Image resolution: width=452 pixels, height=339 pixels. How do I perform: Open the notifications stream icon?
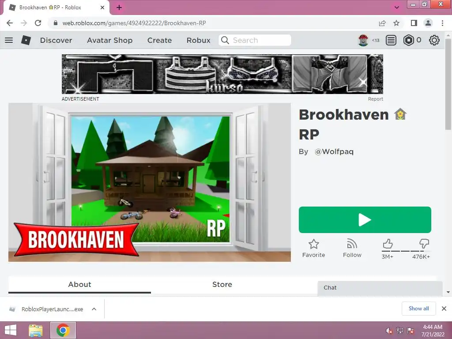391,40
